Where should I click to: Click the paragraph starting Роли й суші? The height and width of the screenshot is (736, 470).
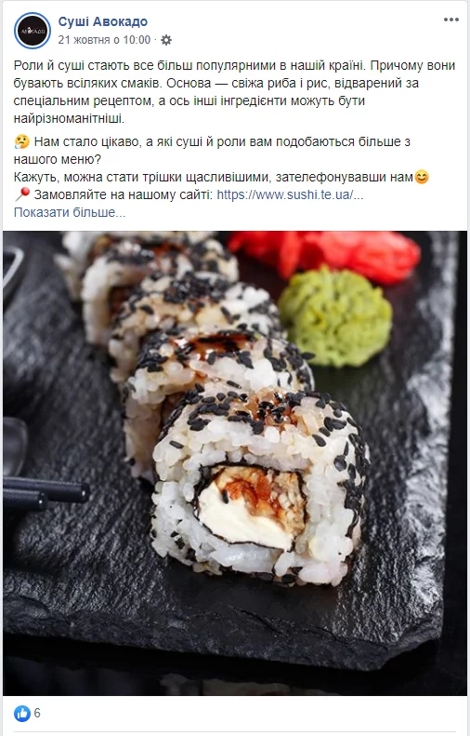click(234, 91)
